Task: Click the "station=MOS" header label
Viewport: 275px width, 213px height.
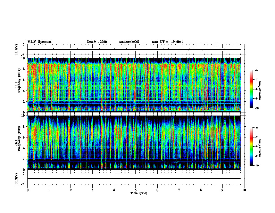Action: point(129,42)
